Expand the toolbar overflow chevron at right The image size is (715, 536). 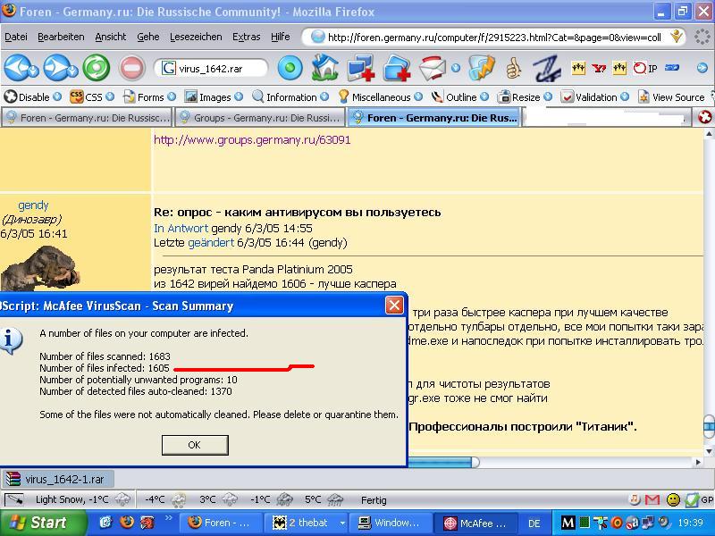[x=702, y=69]
